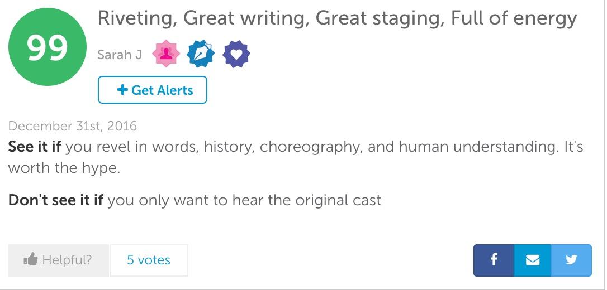Viewport: 607px width, 290px height.
Task: Click the bold See it if label
Action: point(35,147)
